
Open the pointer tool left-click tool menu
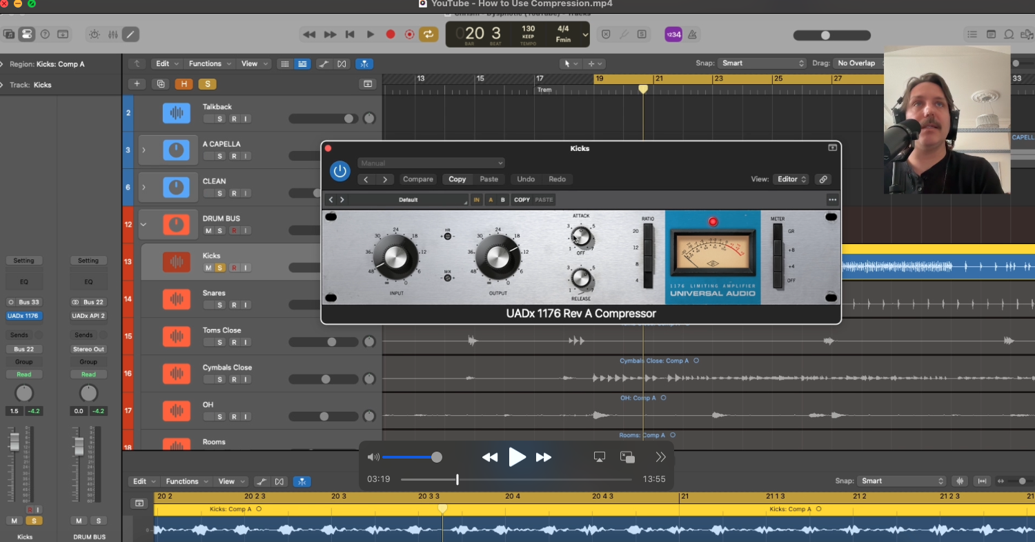pyautogui.click(x=571, y=63)
